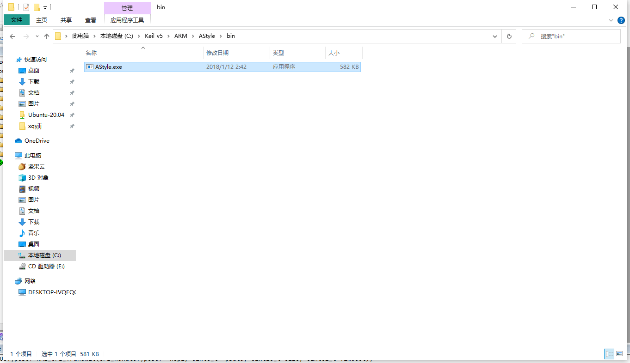Click the Back navigation arrow
The image size is (630, 363).
pyautogui.click(x=12, y=36)
